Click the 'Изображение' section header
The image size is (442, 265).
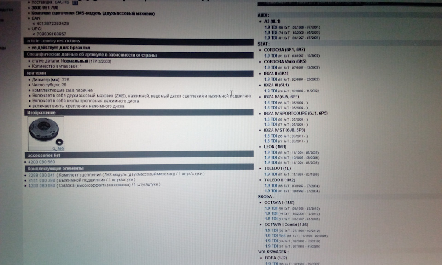coord(139,113)
